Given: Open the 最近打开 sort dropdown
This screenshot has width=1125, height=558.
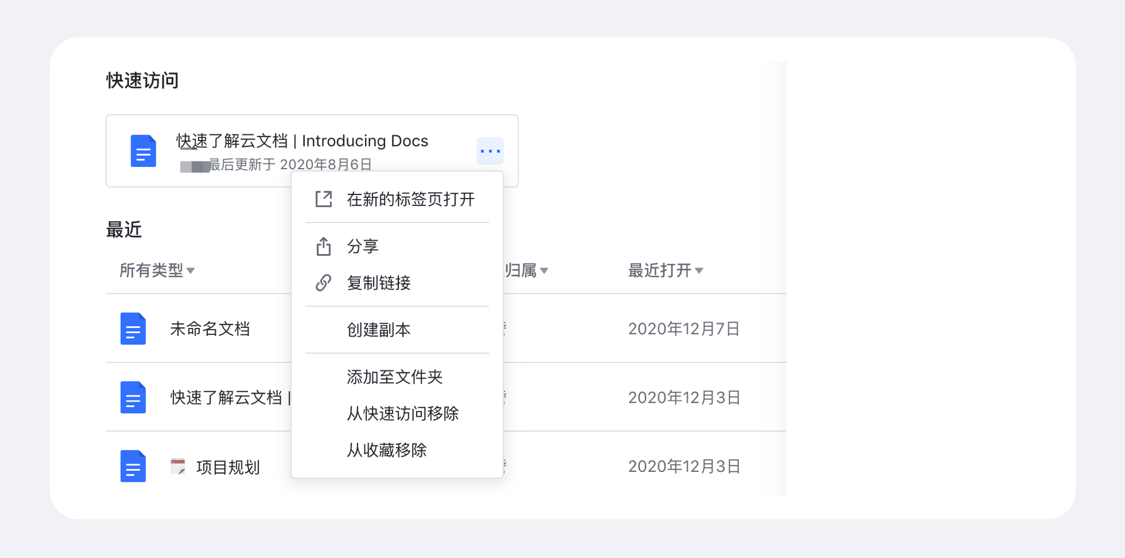Looking at the screenshot, I should [665, 270].
